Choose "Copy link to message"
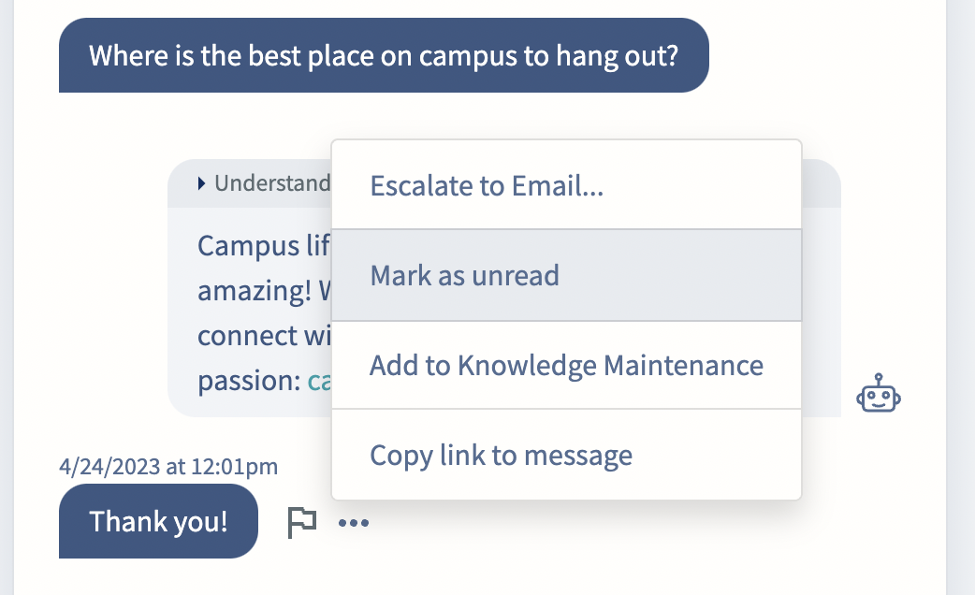The image size is (975, 595). [566, 455]
